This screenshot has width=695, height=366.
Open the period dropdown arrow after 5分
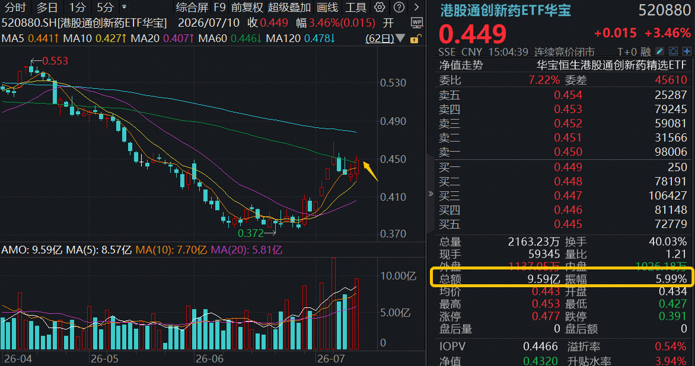124,8
